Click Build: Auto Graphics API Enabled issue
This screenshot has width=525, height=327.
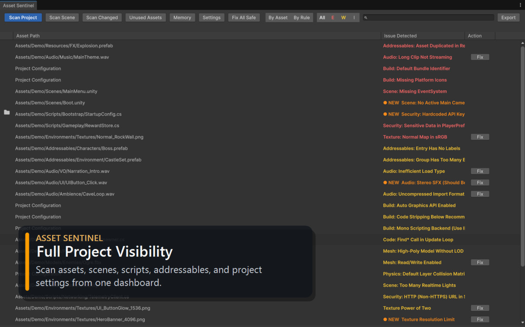419,205
